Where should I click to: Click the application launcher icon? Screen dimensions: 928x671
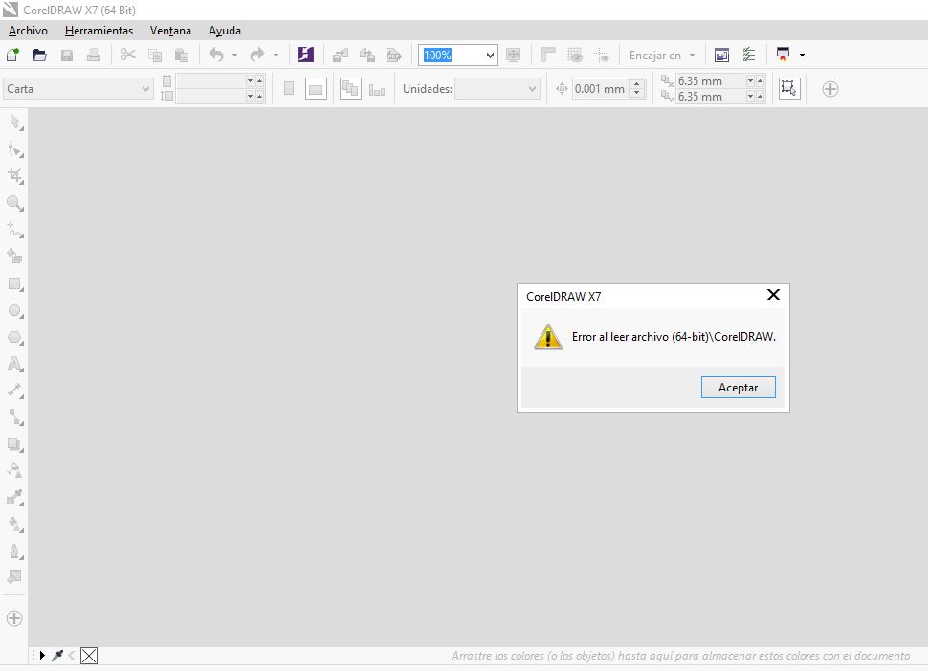(x=783, y=55)
